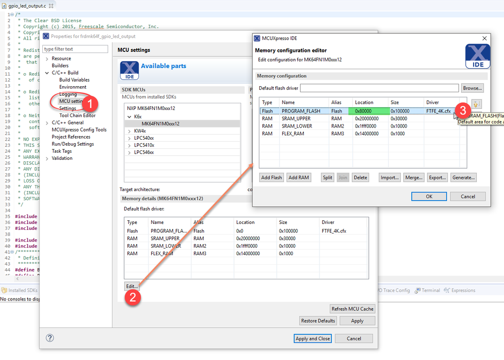
Task: Select SRAM_UPPER row in memory editor
Action: [363, 118]
